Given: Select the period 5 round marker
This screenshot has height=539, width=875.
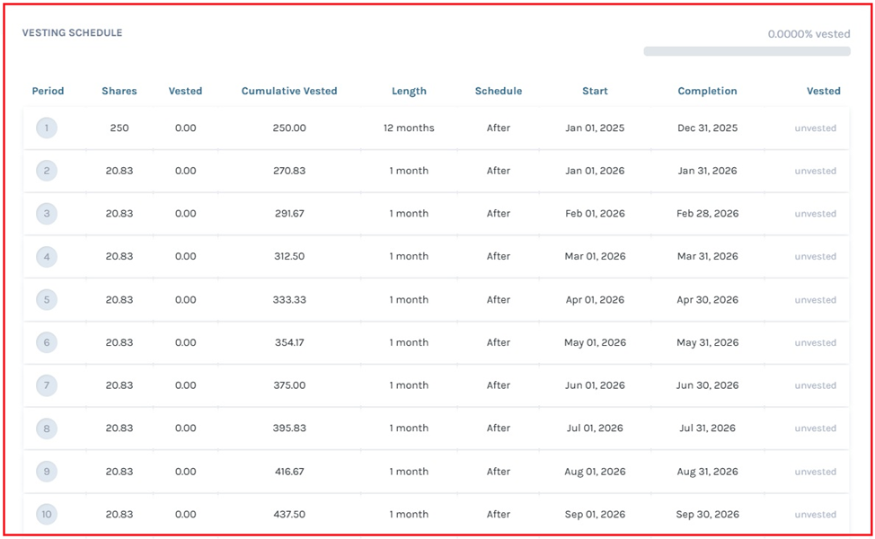Looking at the screenshot, I should coord(46,299).
